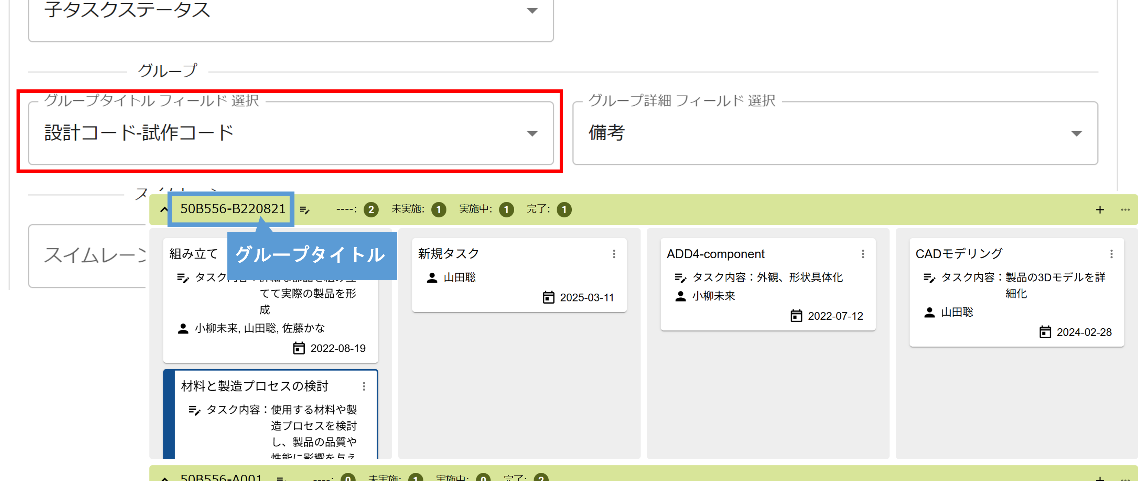Viewport: 1142px width, 481px height.
Task: Open the ADD4-component card menu
Action: [863, 254]
